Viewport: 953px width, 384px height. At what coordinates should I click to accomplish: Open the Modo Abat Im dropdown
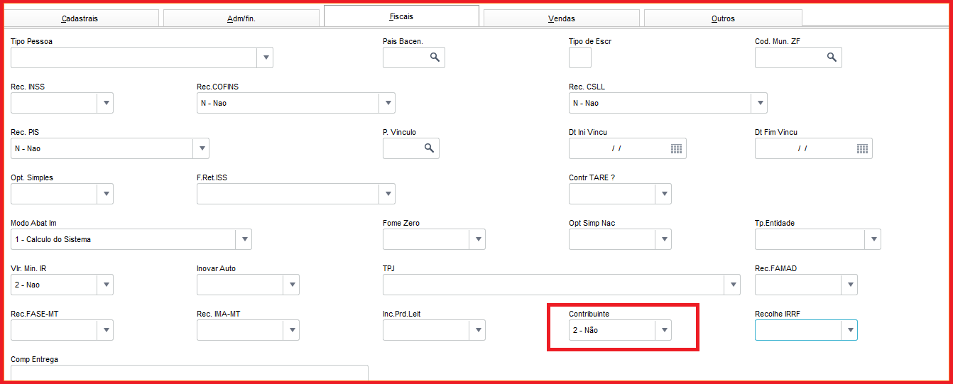coord(244,239)
